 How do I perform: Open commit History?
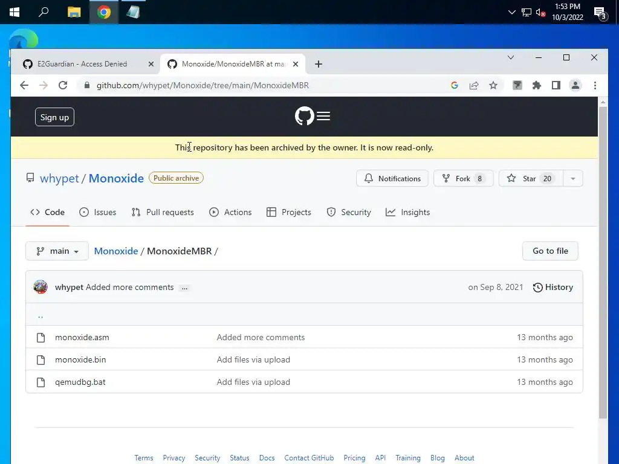click(553, 287)
